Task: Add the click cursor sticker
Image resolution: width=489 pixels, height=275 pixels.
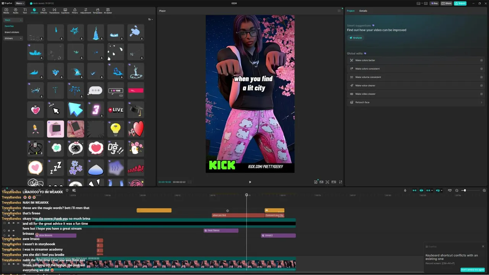Action: click(x=56, y=110)
